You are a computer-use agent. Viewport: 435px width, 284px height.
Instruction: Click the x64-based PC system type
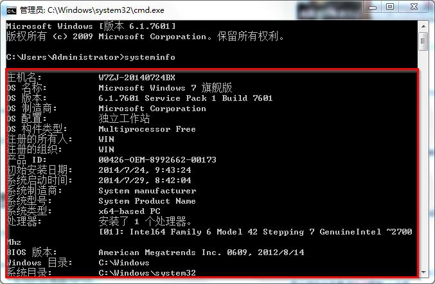129,211
